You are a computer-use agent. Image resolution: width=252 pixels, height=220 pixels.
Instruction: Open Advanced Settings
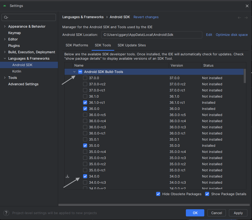tap(23, 84)
